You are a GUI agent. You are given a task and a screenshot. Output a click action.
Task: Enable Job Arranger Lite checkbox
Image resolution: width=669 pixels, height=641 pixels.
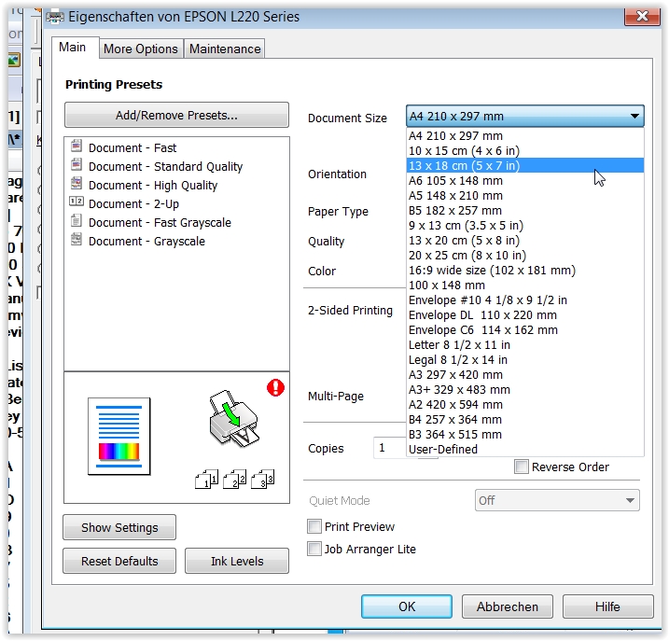click(315, 550)
